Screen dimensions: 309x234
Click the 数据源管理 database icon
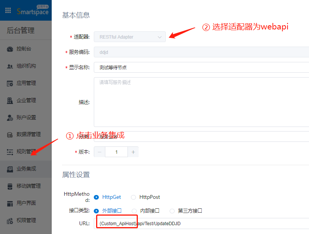pyautogui.click(x=10, y=135)
